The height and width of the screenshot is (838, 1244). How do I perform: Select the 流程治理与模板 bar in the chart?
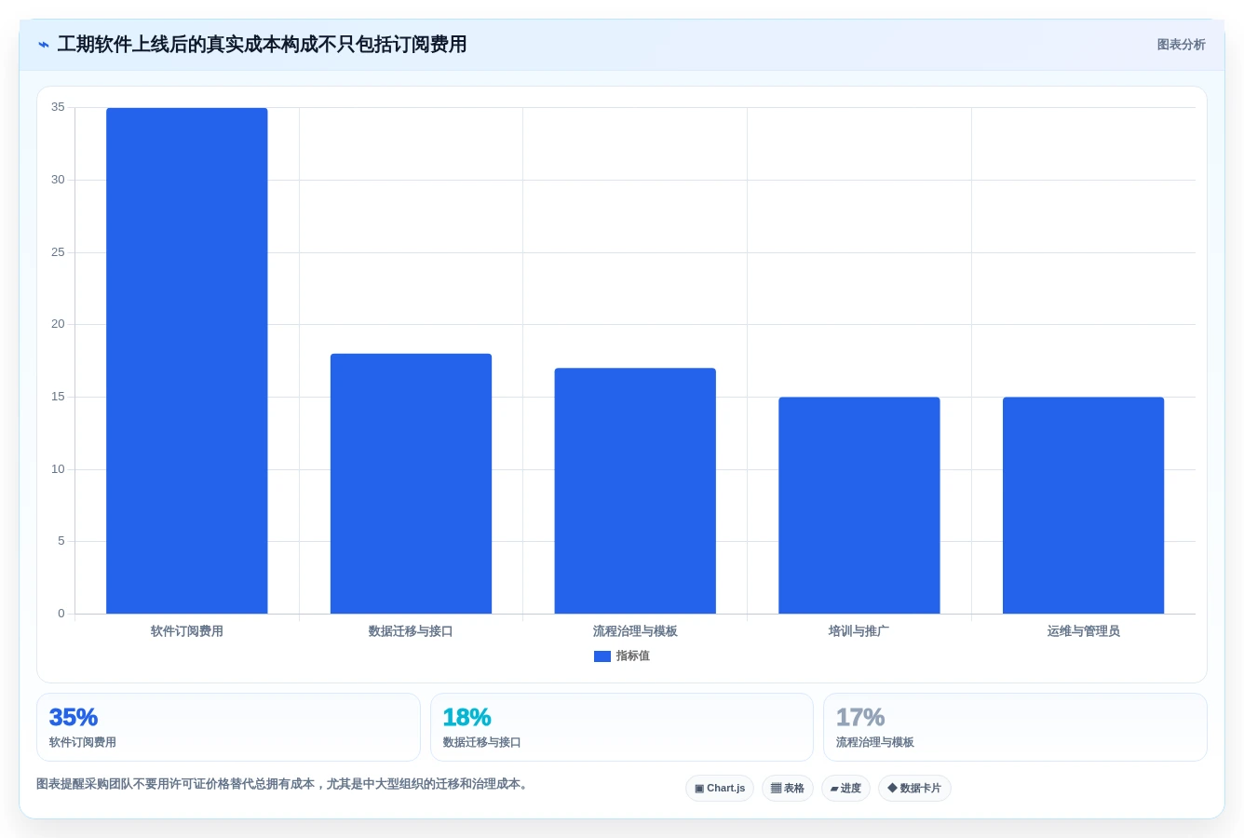click(635, 491)
